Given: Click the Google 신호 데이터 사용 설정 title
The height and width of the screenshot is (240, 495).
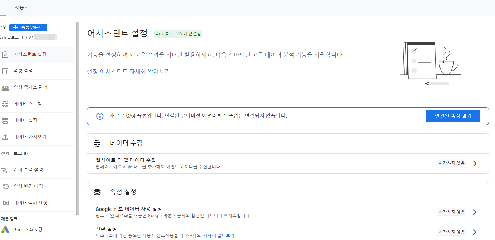Looking at the screenshot, I should 129,209.
